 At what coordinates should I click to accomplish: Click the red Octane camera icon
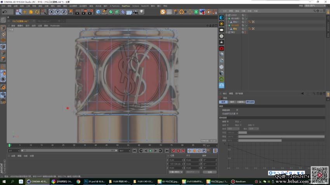221,48
